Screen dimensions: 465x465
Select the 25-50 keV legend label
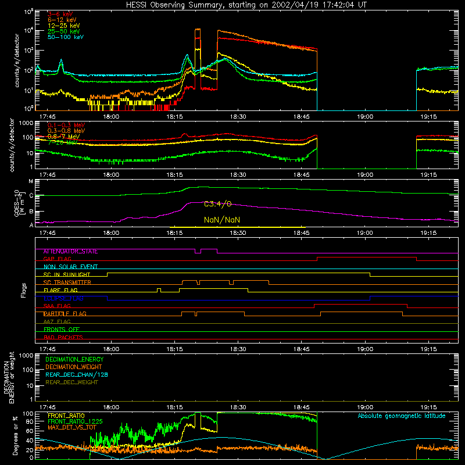[64, 31]
